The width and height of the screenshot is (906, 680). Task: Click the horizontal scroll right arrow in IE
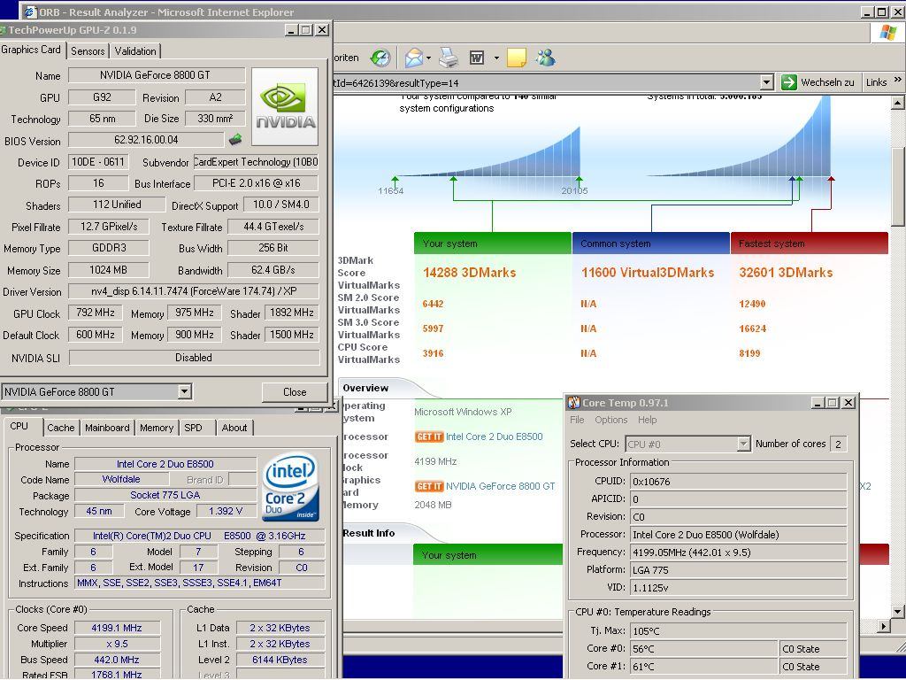(x=884, y=626)
